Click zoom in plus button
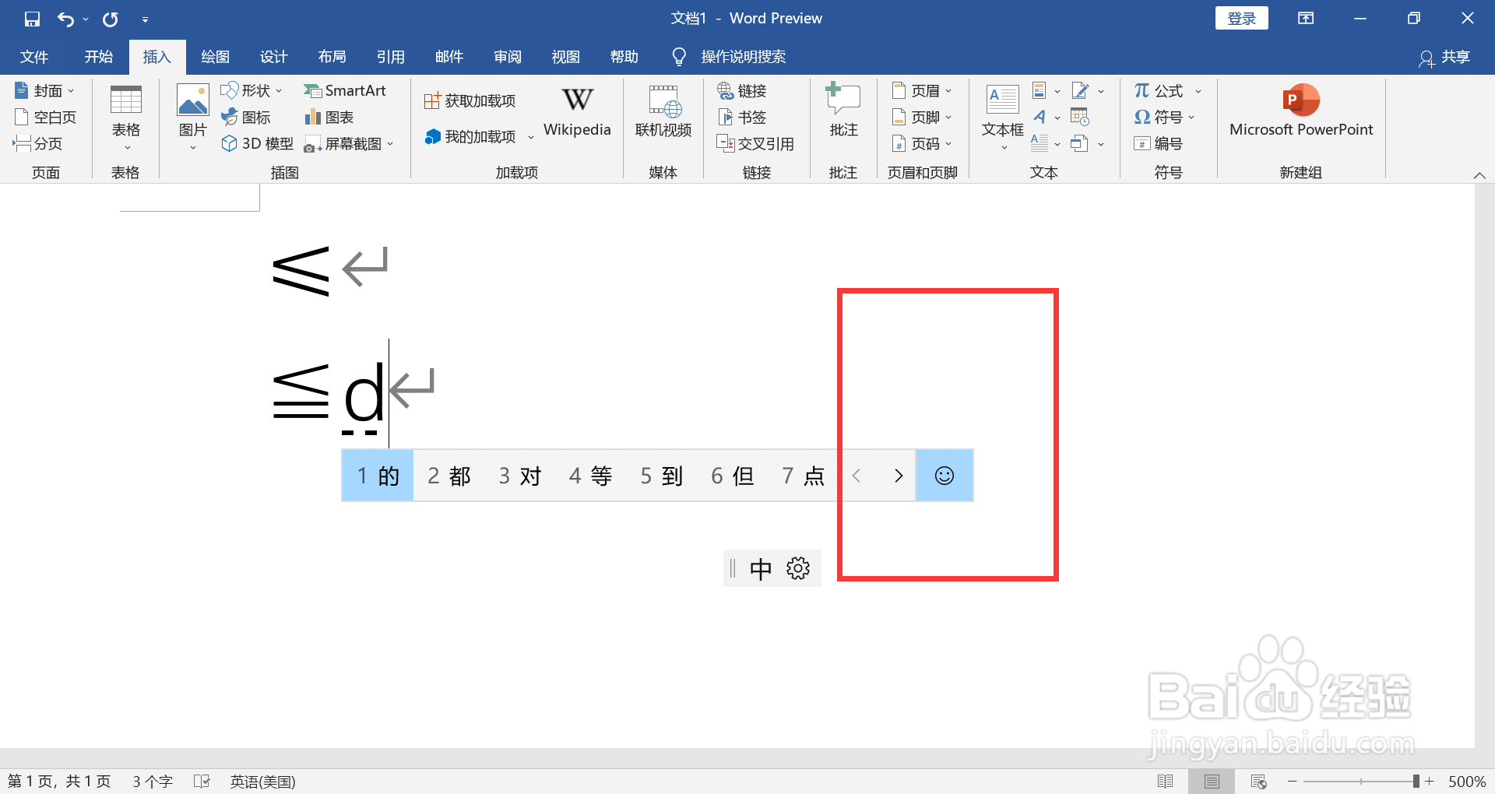 pyautogui.click(x=1430, y=781)
